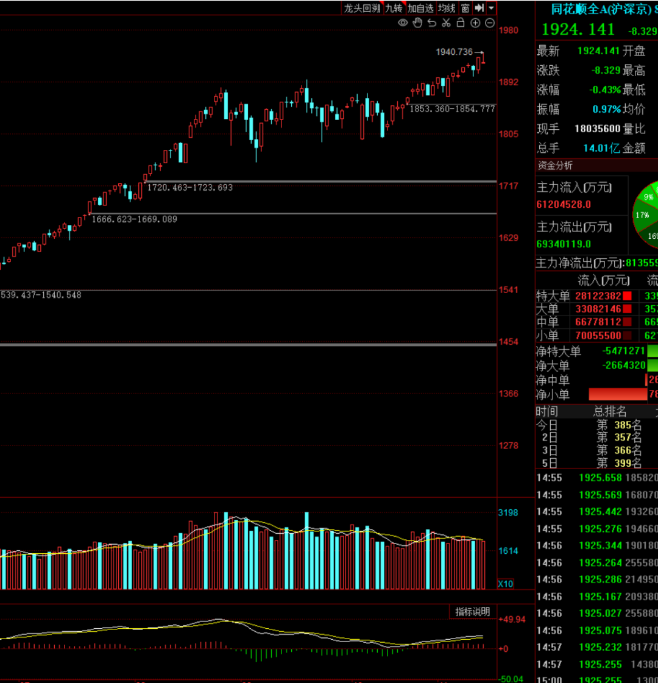Toggle the 均线 moving average lines
Viewport: 658px width, 683px height.
click(447, 8)
